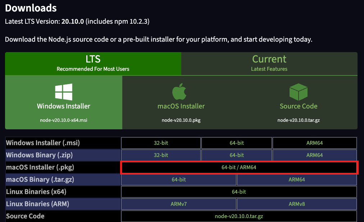The width and height of the screenshot is (364, 222).
Task: Click the 'Windows Installer (.msi)' row label
Action: pyautogui.click(x=43, y=143)
